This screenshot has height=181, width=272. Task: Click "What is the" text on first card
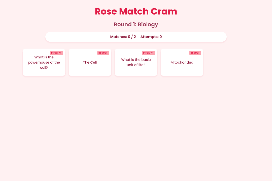pyautogui.click(x=44, y=57)
